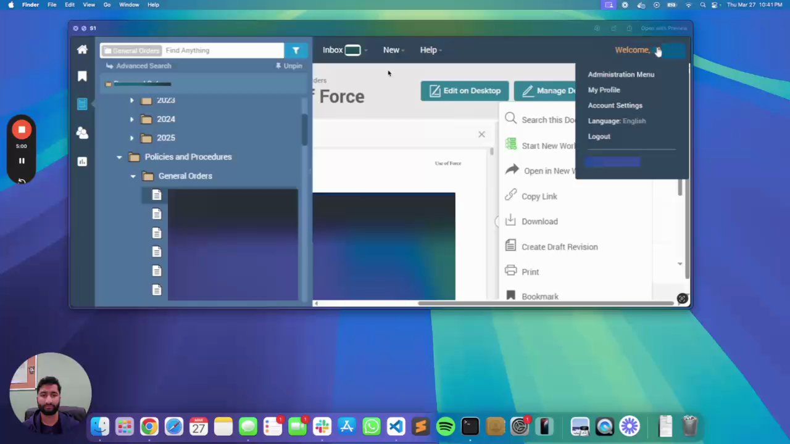Click the restart recording arrow icon

22,181
